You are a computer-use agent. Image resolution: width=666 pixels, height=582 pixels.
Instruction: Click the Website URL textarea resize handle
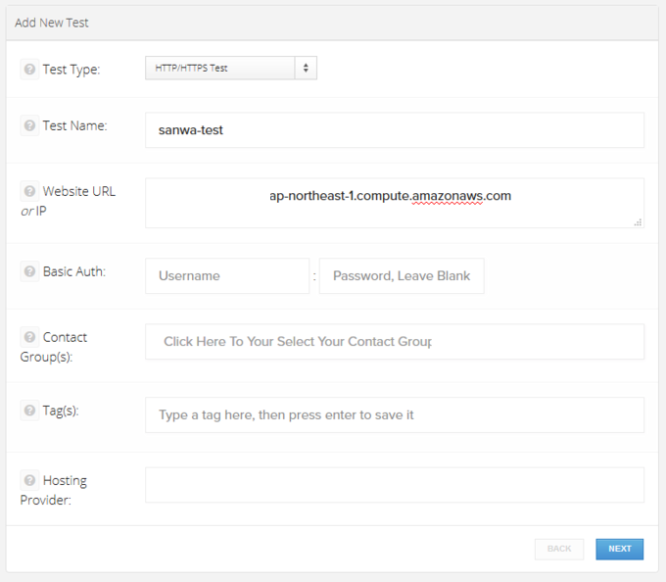638,222
